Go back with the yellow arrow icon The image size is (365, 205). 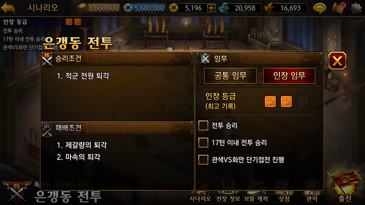point(8,8)
